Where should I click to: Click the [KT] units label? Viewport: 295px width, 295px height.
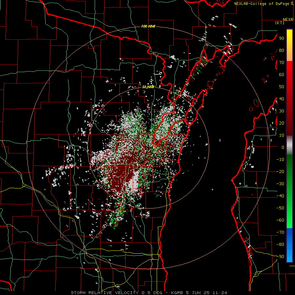pyautogui.click(x=280, y=23)
